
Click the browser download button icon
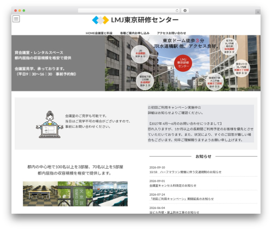[185, 11]
